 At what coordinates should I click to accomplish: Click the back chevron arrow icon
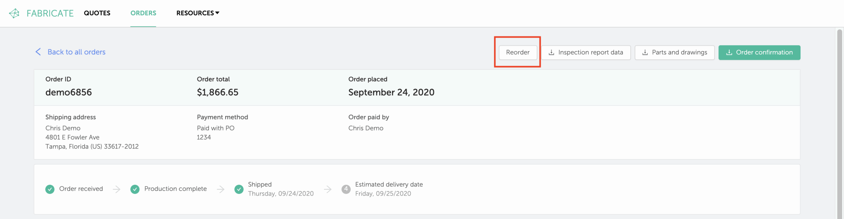38,52
